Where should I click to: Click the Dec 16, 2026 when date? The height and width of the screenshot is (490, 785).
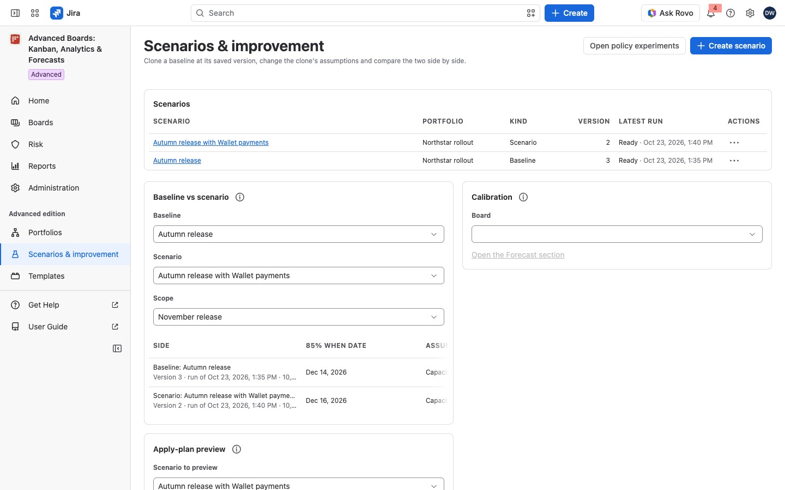click(326, 401)
